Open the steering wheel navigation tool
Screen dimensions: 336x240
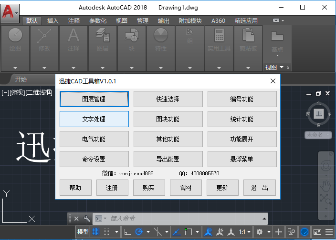tap(325, 166)
